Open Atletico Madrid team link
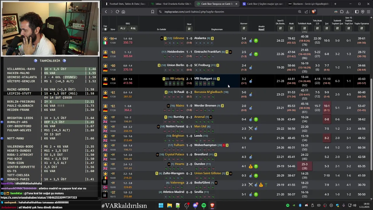The width and height of the screenshot is (373, 210). [x=174, y=192]
